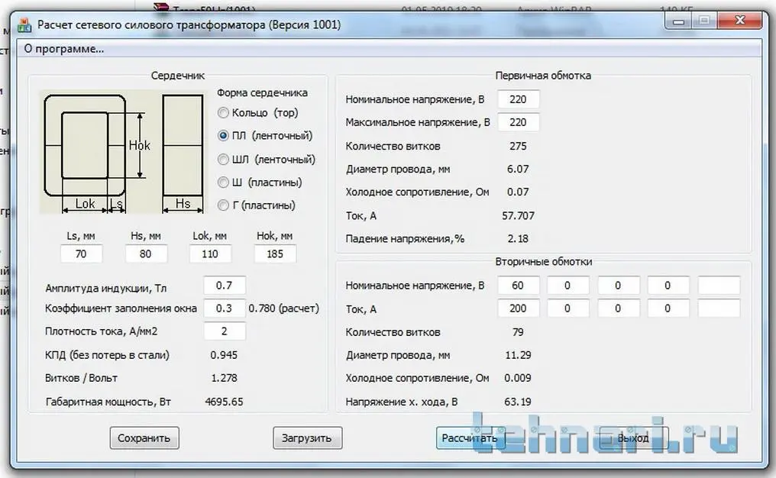Image resolution: width=776 pixels, height=478 pixels.
Task: Click first secondary voltage field showing 60
Action: tap(518, 286)
